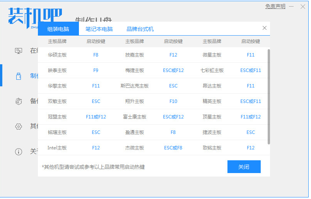Screen dimensions: 311x199
Task: Switch to the 笔记本电脑 tab
Action: click(99, 29)
